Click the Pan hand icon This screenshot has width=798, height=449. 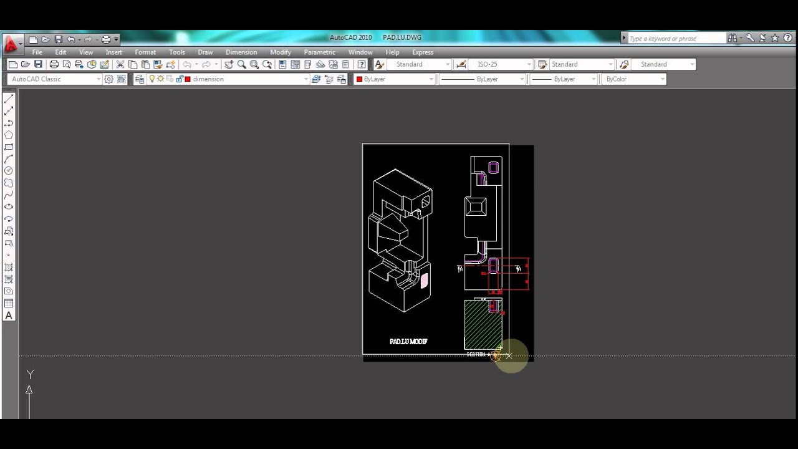coord(229,64)
